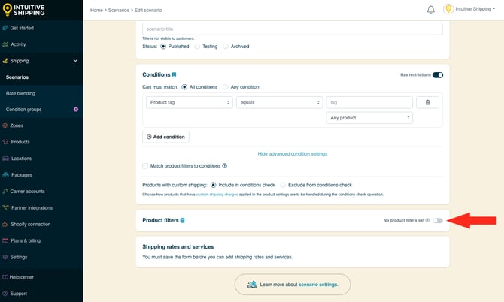The height and width of the screenshot is (302, 504).
Task: Click the account avatar icon
Action: (448, 9)
